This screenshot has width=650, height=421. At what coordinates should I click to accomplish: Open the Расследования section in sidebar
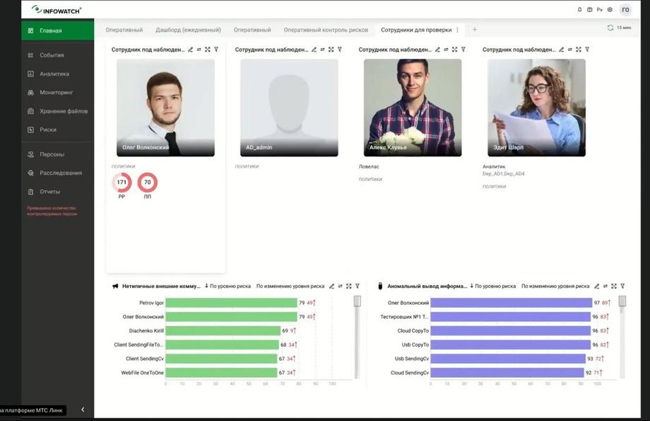click(x=61, y=173)
